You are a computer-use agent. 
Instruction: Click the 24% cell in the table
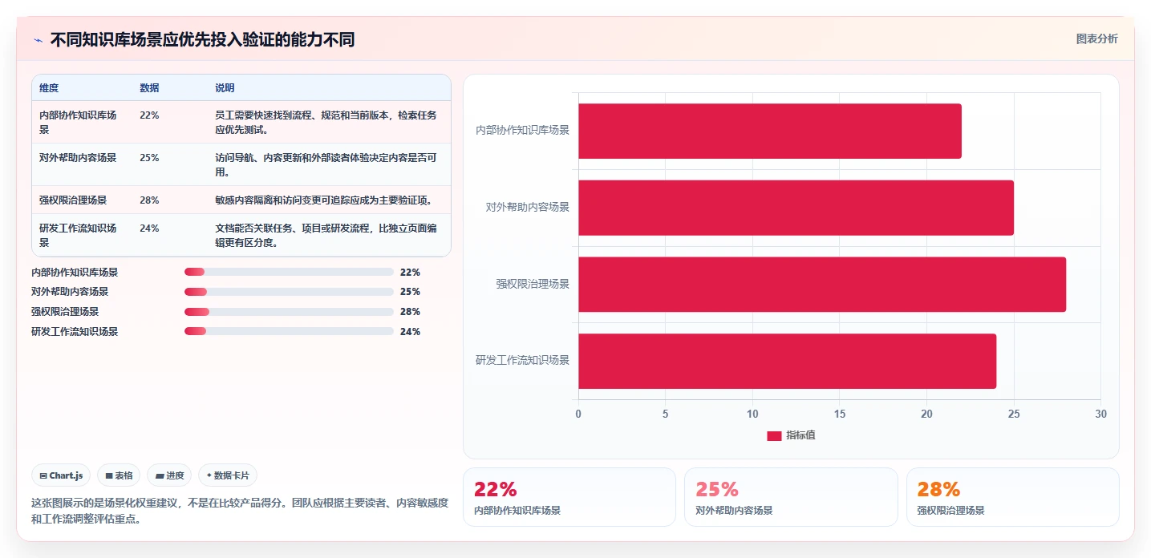pyautogui.click(x=149, y=228)
